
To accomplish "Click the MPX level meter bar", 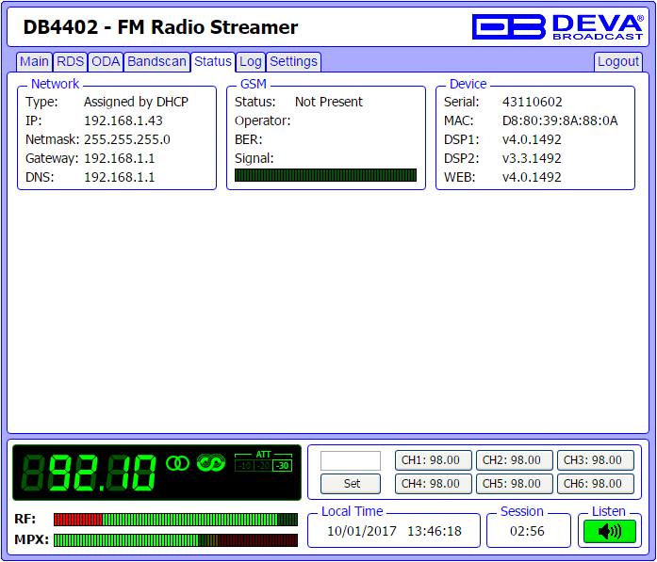I will coord(175,540).
